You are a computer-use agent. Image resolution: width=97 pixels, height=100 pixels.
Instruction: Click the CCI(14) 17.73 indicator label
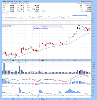(8, 87)
